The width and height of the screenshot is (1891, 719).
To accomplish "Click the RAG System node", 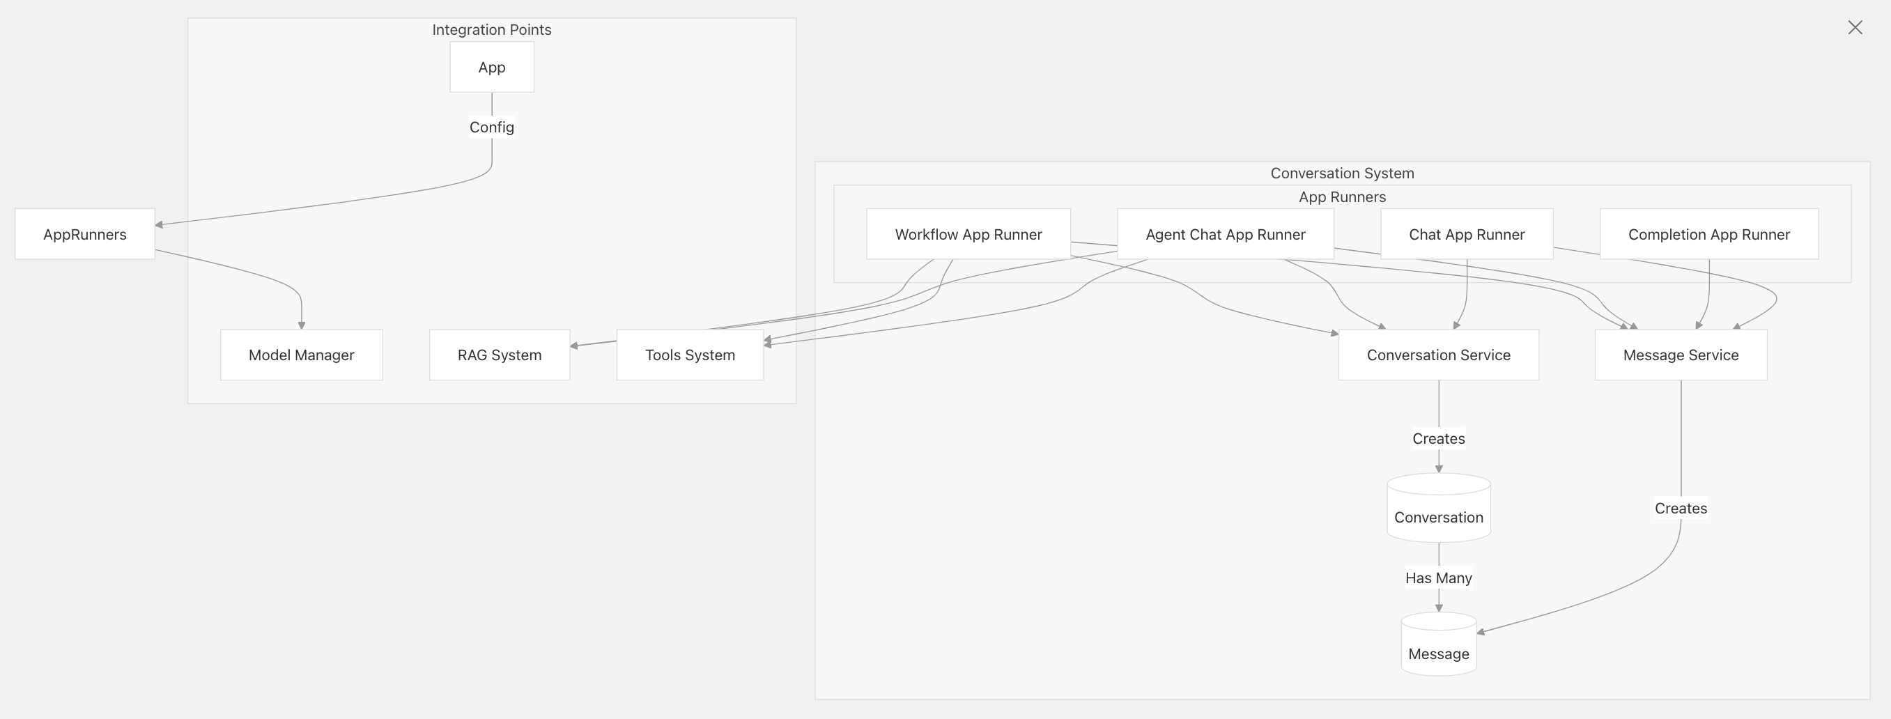I will (x=500, y=355).
